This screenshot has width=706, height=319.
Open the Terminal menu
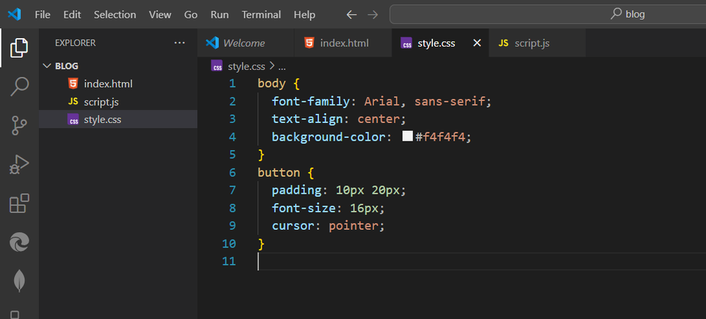click(261, 14)
